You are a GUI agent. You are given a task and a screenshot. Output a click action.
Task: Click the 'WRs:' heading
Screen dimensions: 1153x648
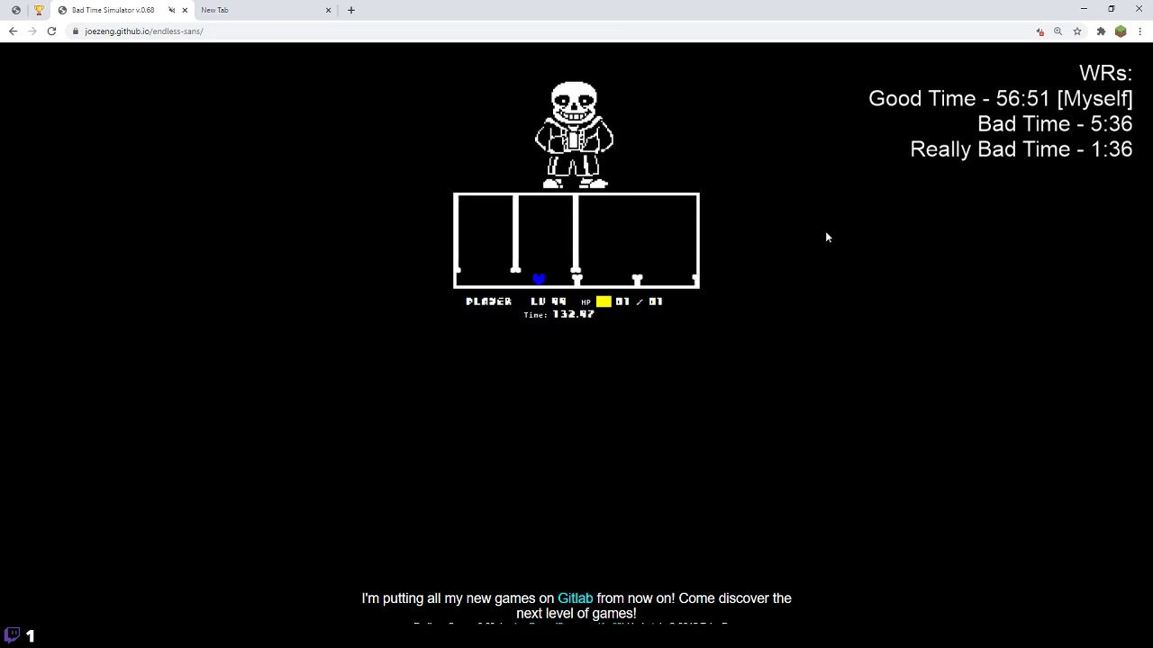(x=1105, y=74)
